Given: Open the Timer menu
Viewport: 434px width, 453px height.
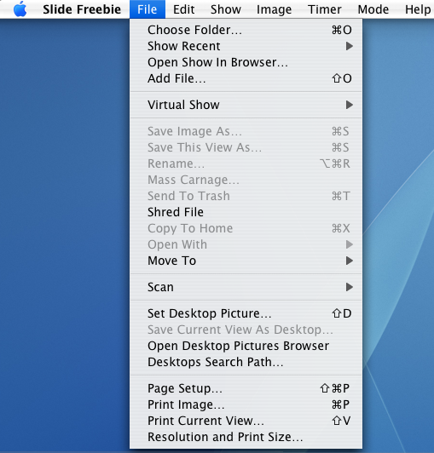Looking at the screenshot, I should (x=324, y=9).
